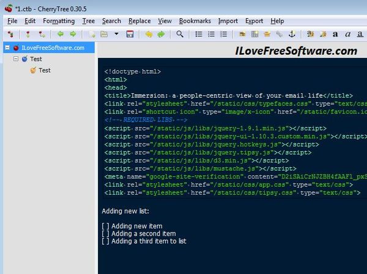This screenshot has height=274, width=367.
Task: Toggle the to-do list toolbar button
Action: point(223,34)
